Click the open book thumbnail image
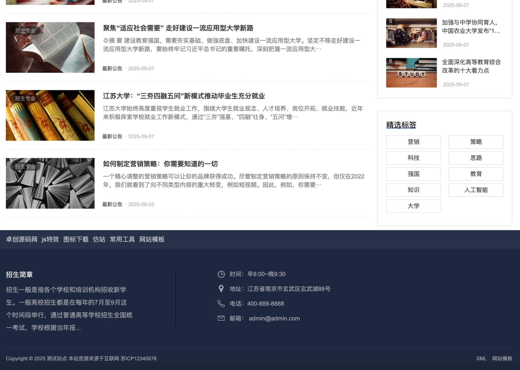520x370 pixels. [50, 47]
